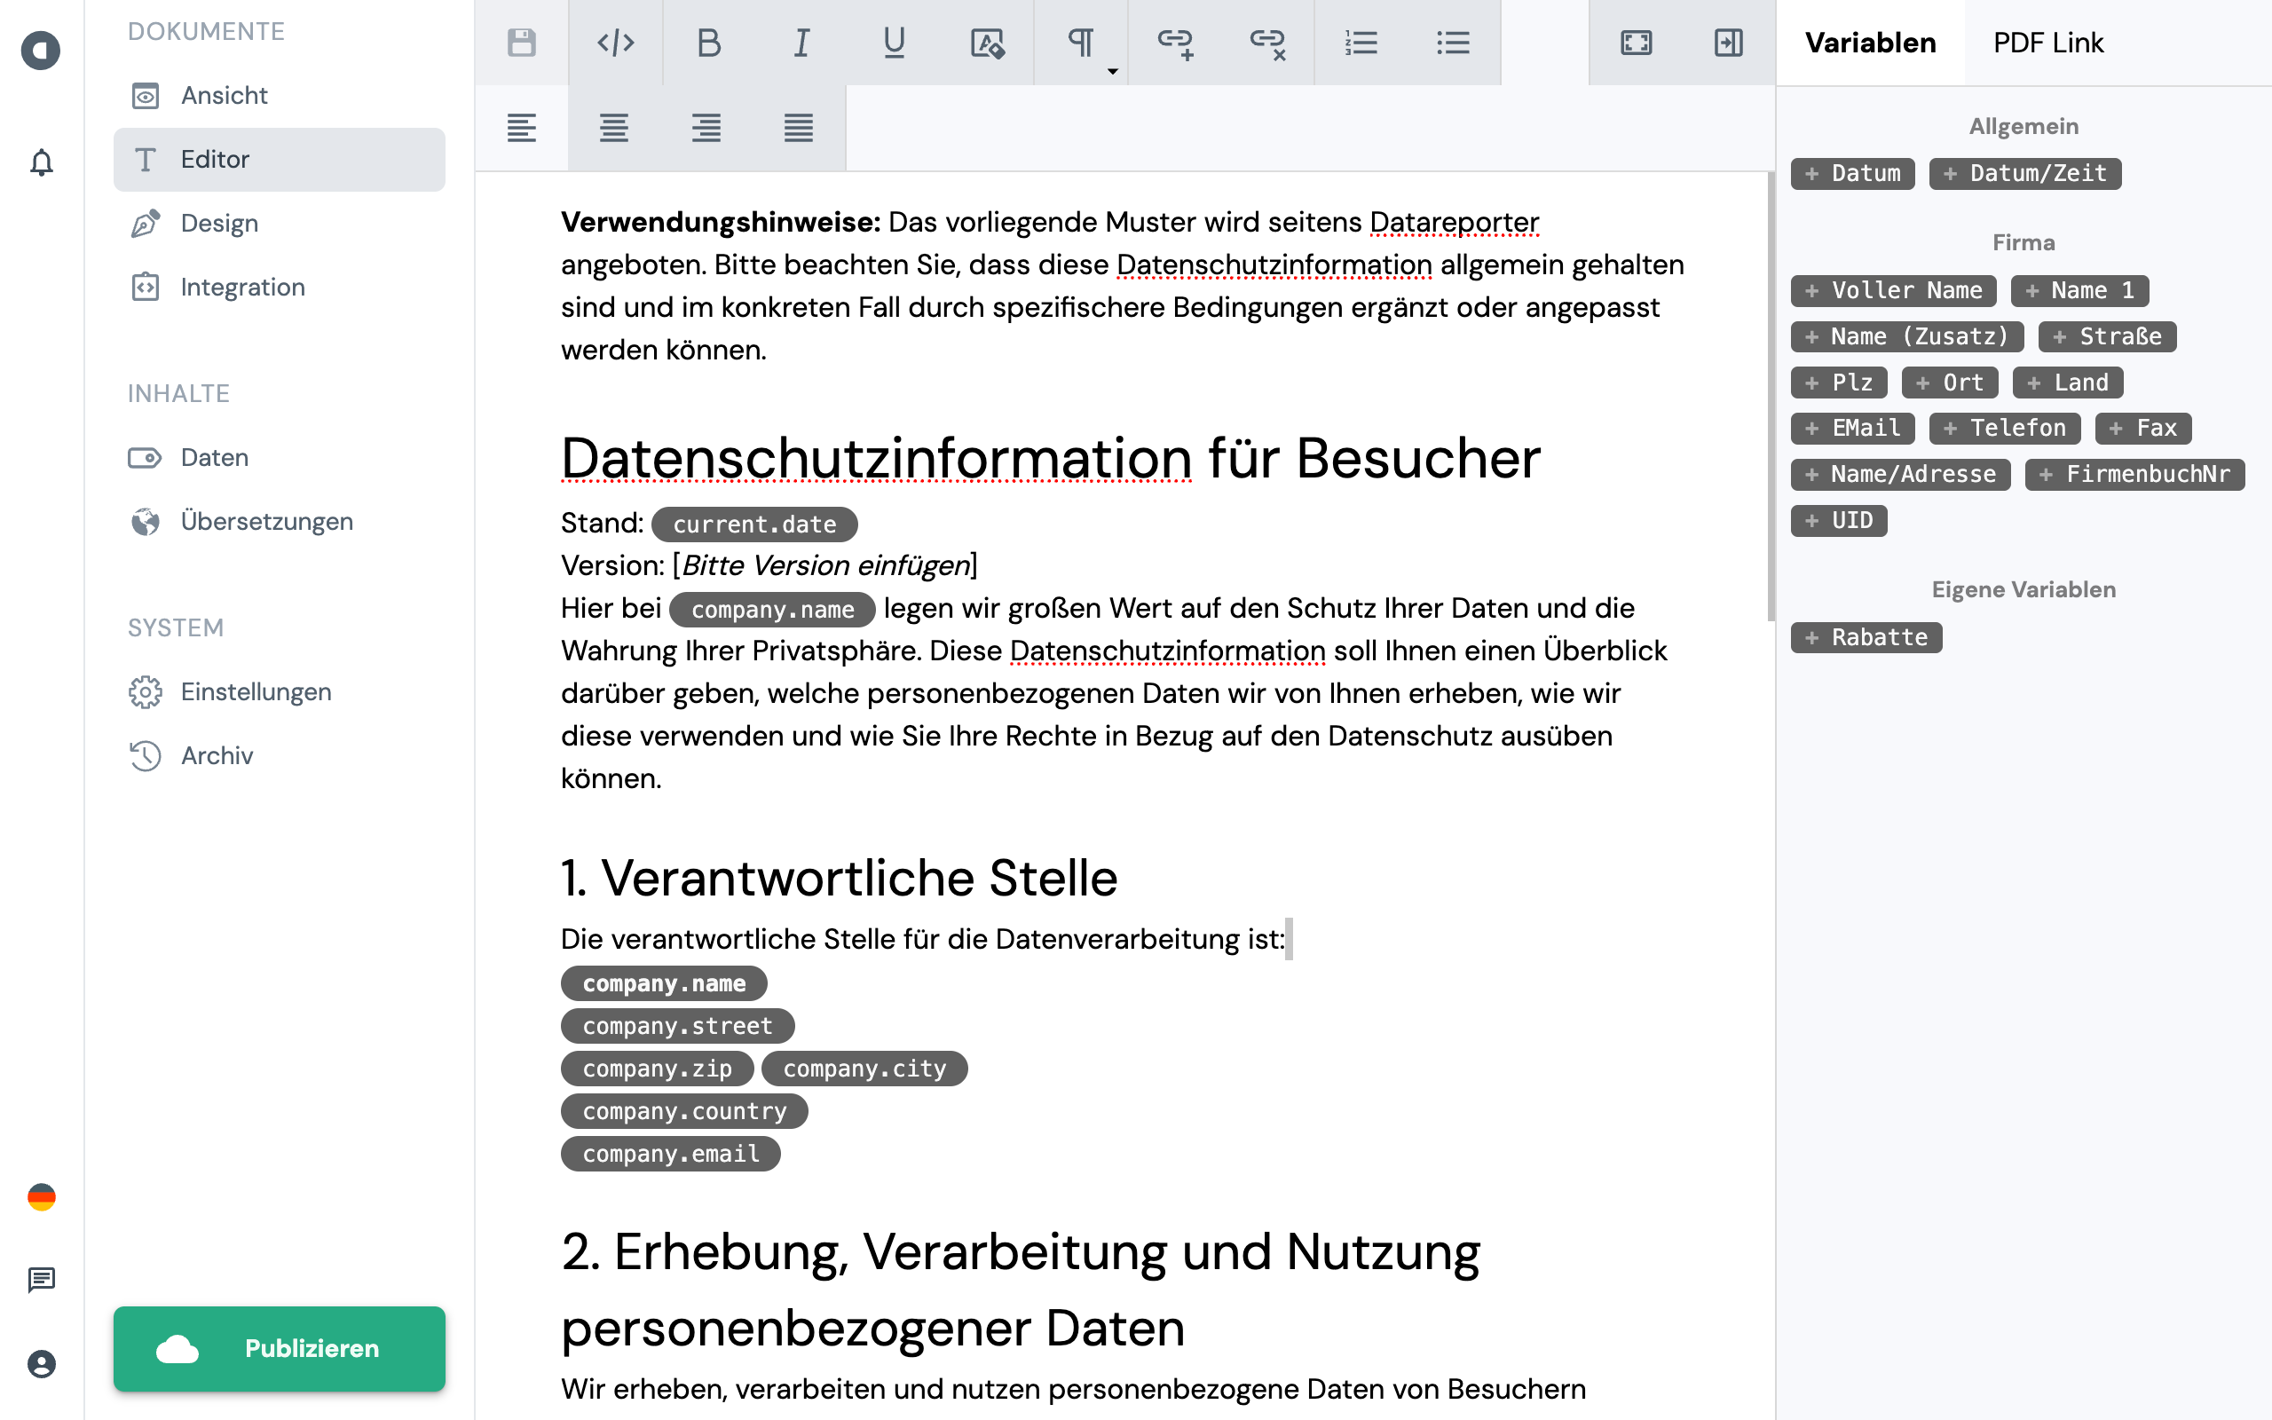Viewport: 2272px width, 1420px height.
Task: Insert the Voller Name variable
Action: (1893, 290)
